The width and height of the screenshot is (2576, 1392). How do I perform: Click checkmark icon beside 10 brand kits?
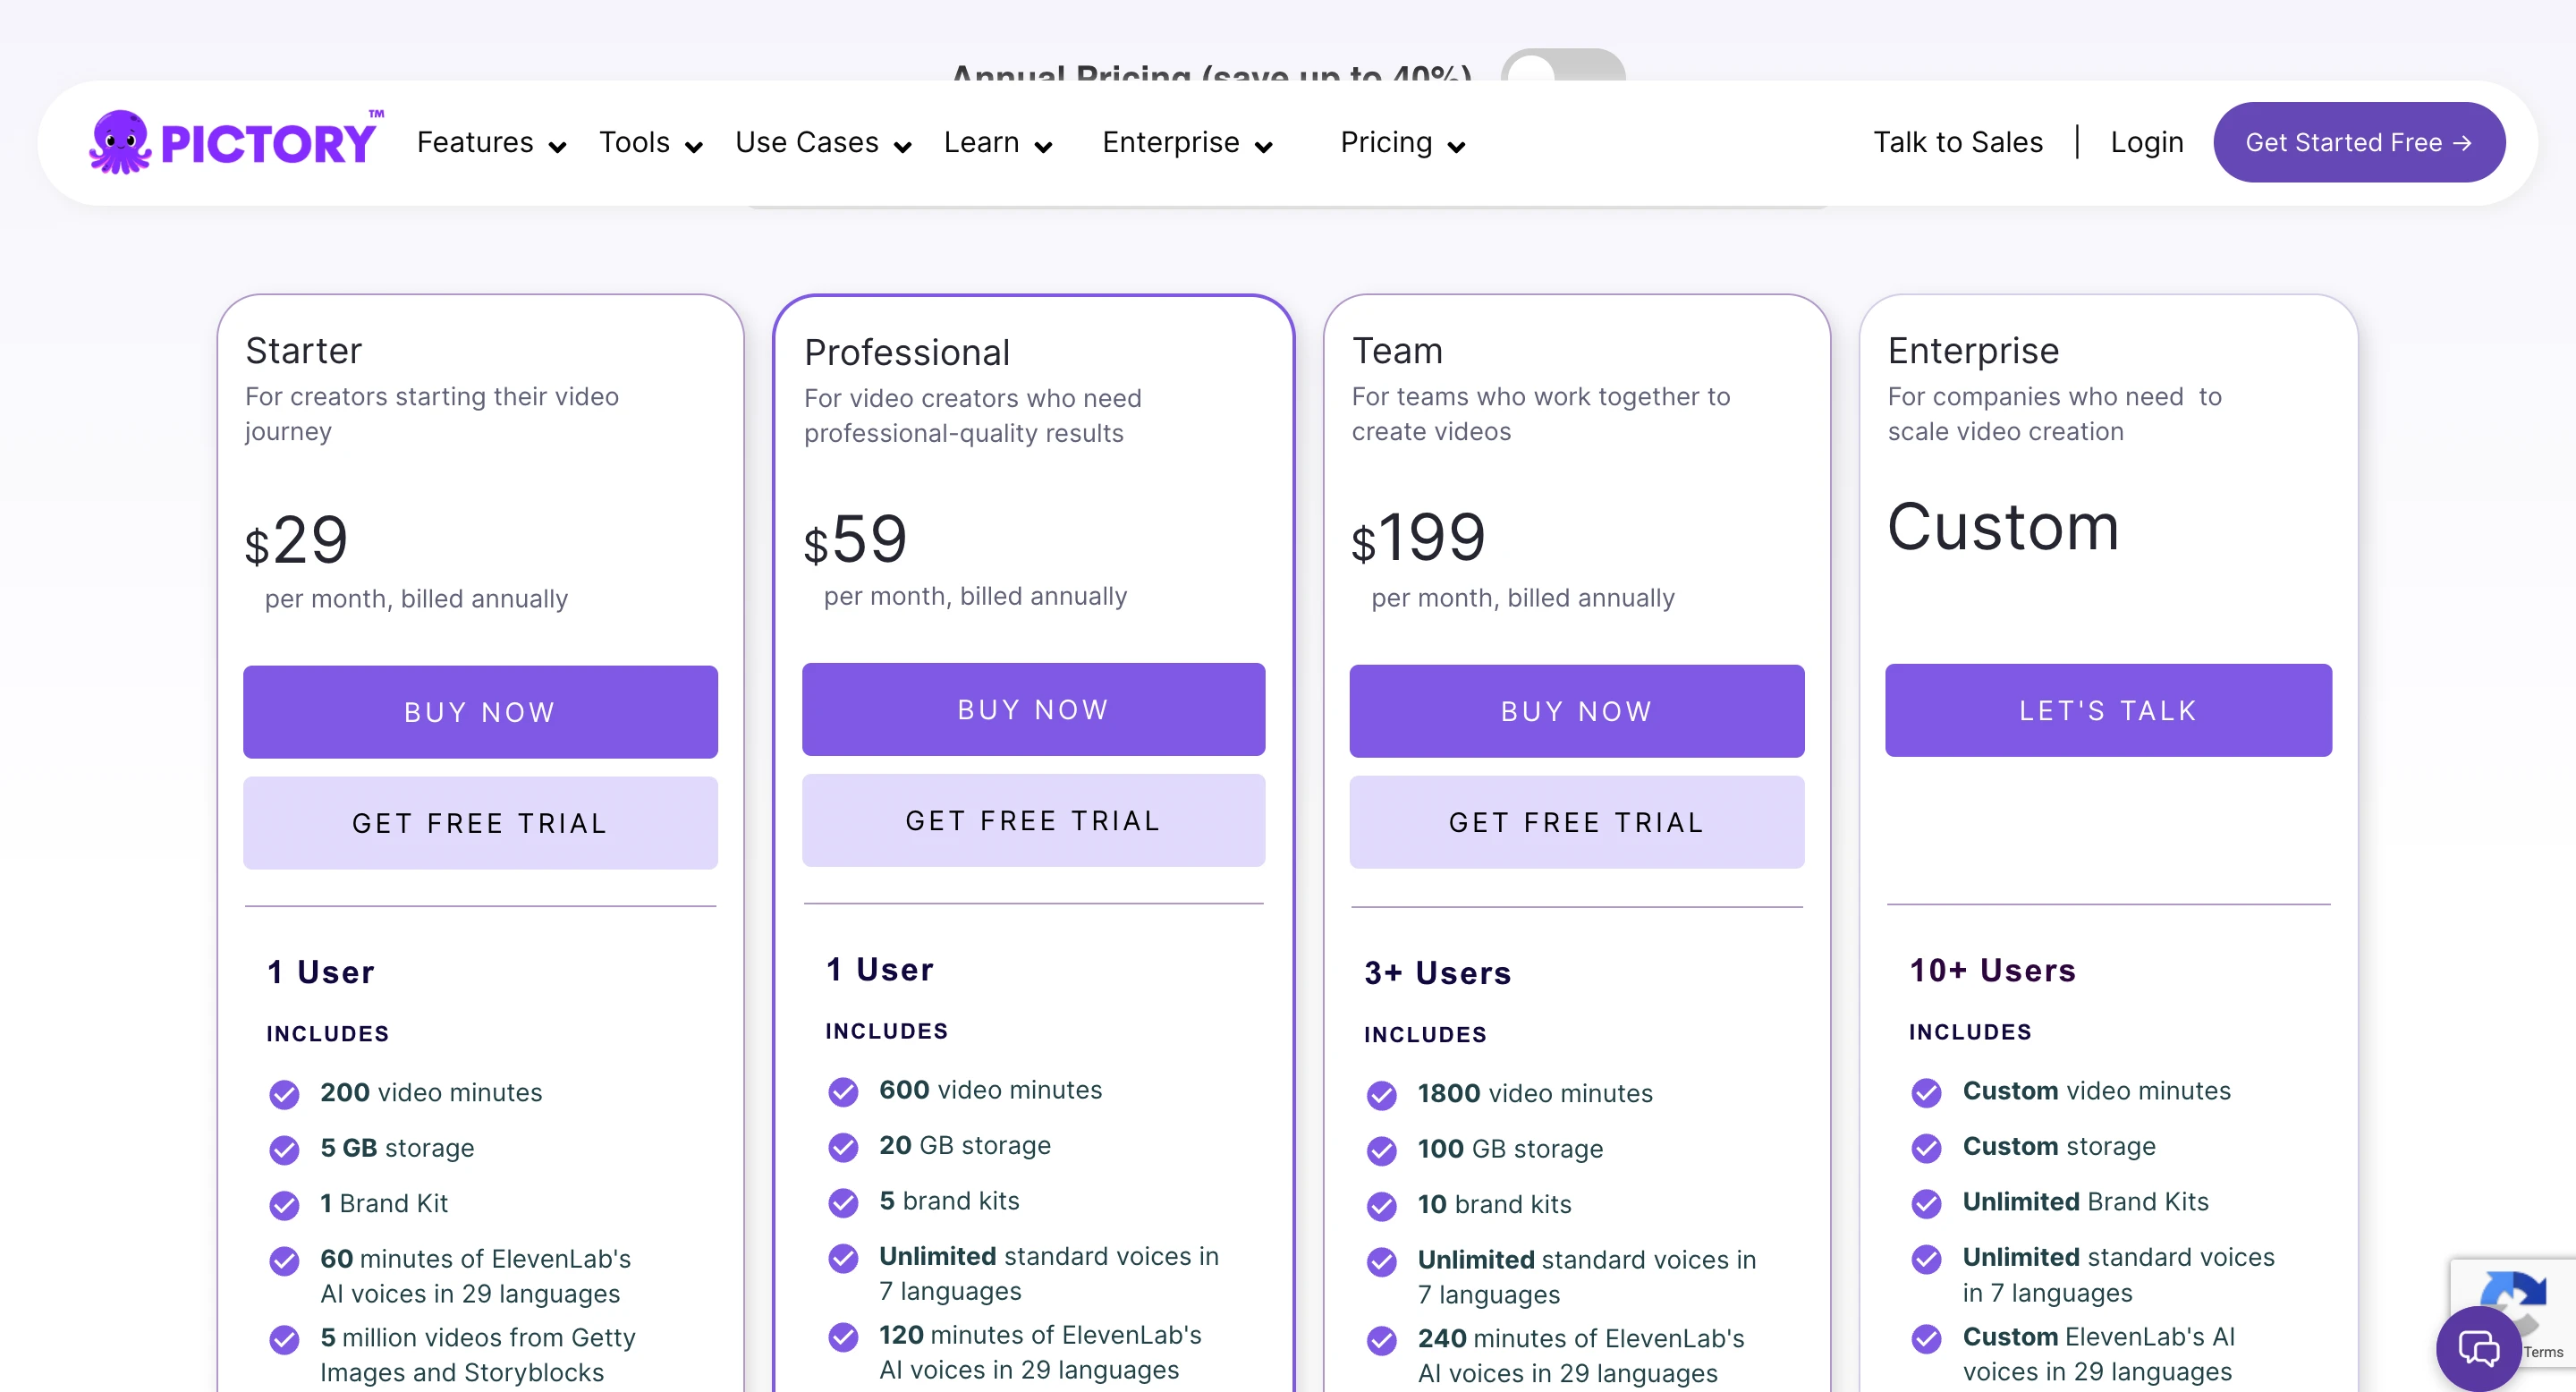point(1382,1206)
